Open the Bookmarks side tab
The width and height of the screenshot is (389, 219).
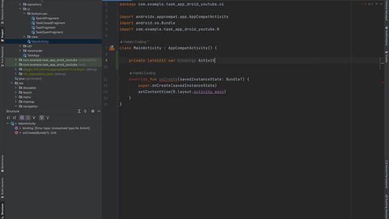2,164
